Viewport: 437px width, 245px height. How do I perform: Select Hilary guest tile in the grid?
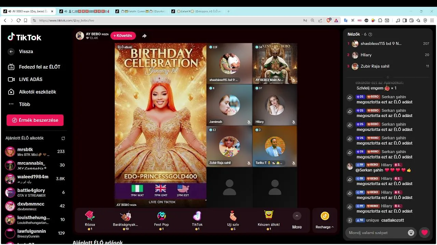point(275,105)
